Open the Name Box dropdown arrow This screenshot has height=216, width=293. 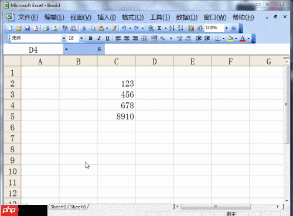point(66,49)
